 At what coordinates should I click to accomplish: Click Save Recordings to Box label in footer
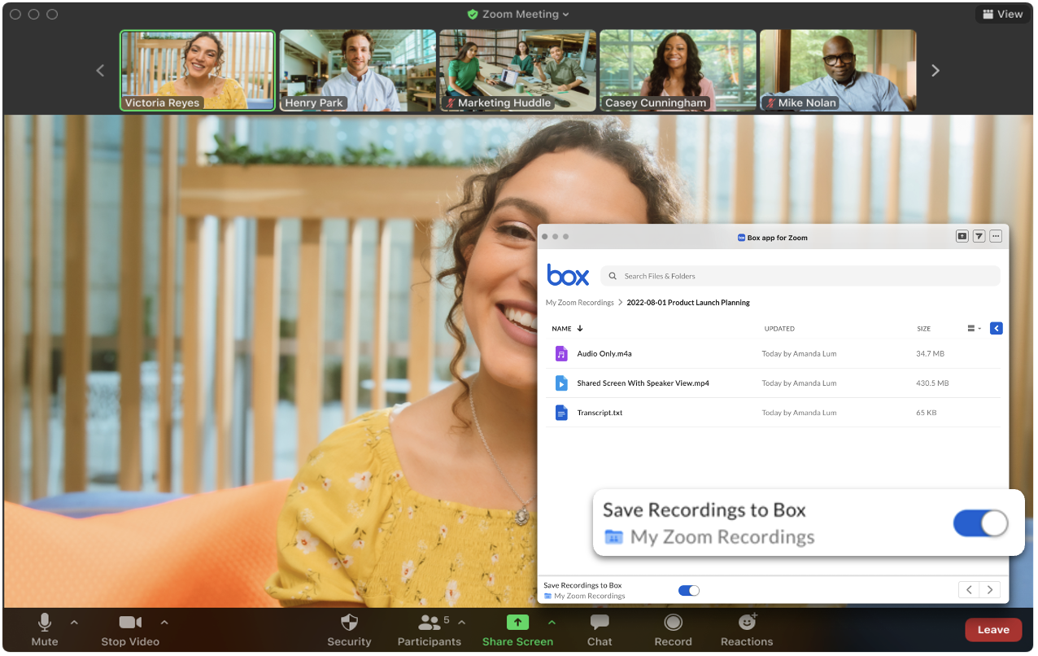pyautogui.click(x=582, y=585)
